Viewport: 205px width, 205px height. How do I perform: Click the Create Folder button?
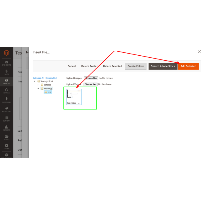(136, 66)
